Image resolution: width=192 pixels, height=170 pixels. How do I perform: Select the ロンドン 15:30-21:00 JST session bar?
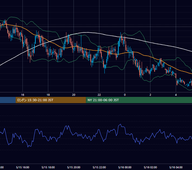click(51, 100)
